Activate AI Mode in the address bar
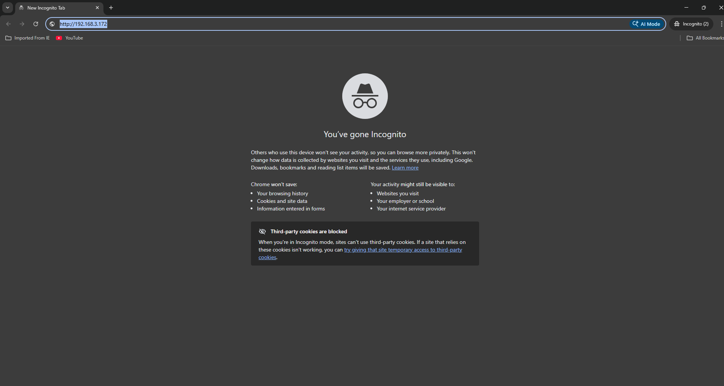 (646, 24)
